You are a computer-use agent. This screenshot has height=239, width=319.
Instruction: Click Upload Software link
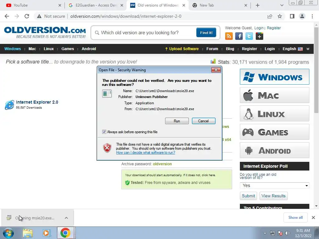(182, 49)
